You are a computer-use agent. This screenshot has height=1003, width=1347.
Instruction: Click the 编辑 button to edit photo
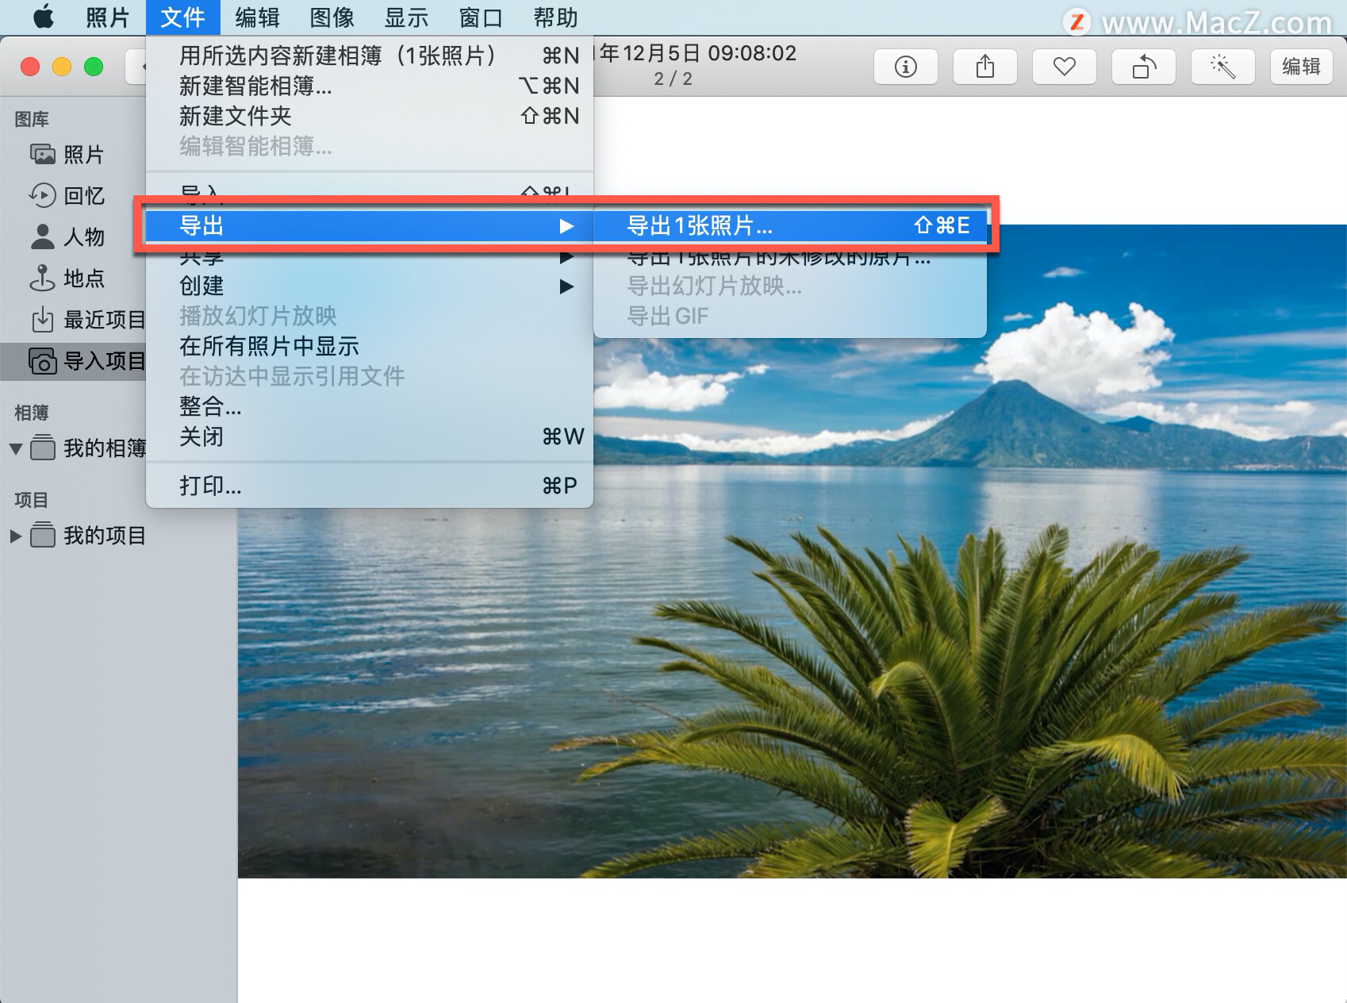[1301, 67]
